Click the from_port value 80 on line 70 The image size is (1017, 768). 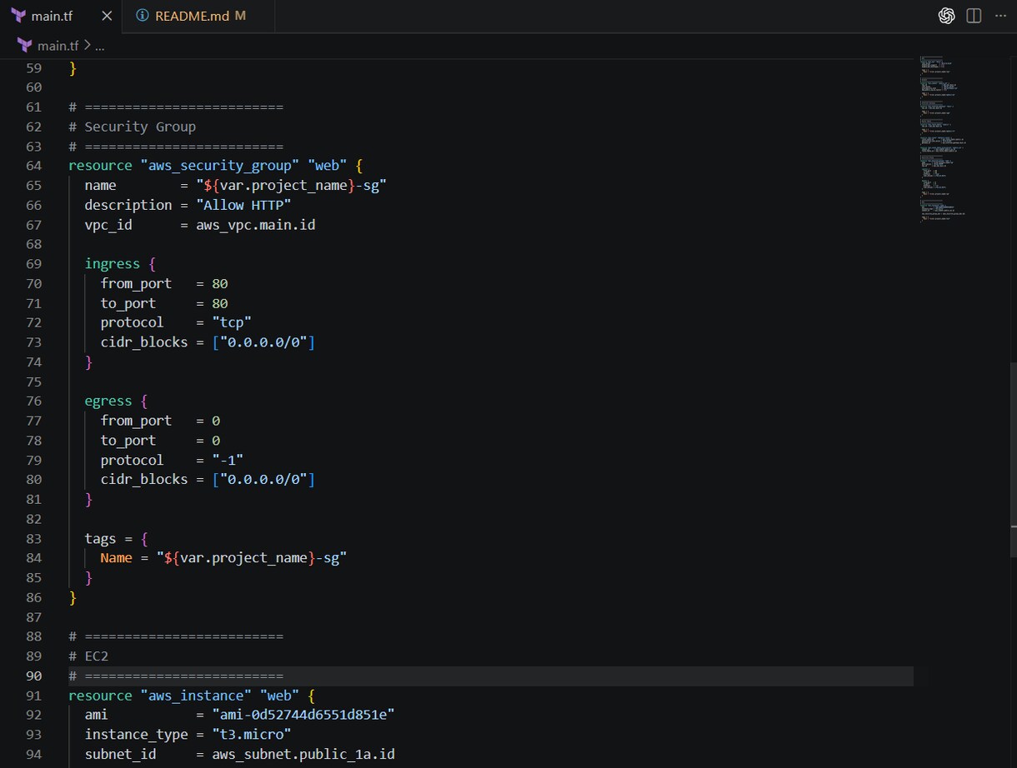pos(220,283)
